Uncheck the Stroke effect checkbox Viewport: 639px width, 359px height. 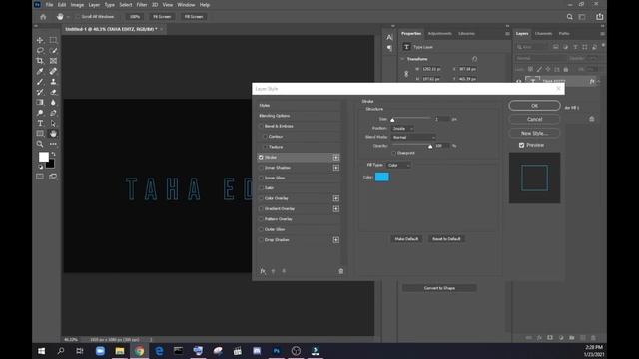pyautogui.click(x=261, y=158)
